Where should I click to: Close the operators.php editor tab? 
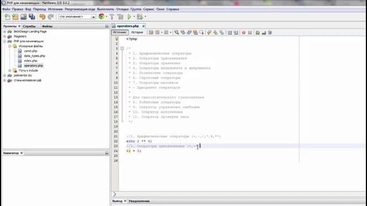point(143,26)
